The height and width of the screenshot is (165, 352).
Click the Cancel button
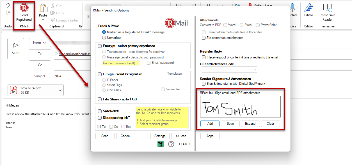(125, 136)
